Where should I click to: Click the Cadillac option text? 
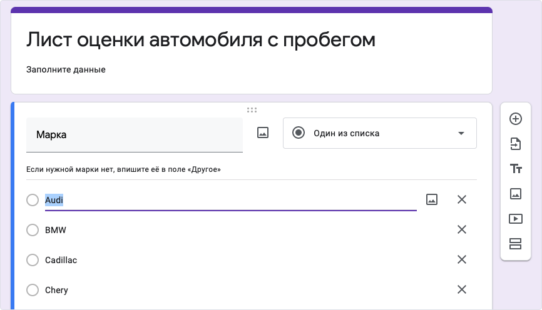pos(61,260)
